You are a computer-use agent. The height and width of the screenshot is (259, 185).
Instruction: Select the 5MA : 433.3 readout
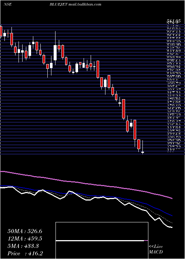(x=23, y=246)
